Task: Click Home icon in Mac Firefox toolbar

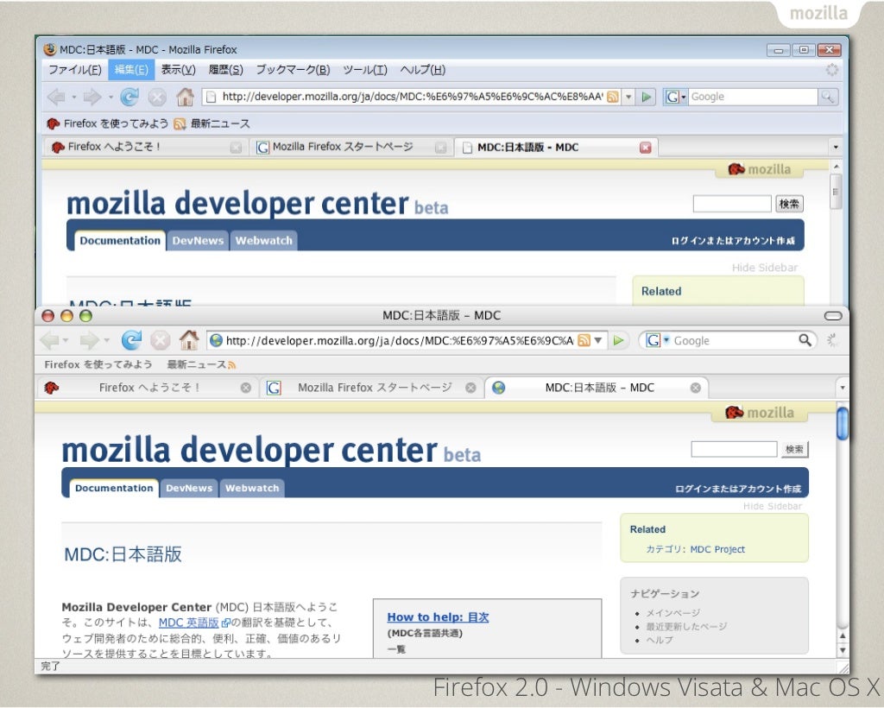Action: click(x=189, y=340)
